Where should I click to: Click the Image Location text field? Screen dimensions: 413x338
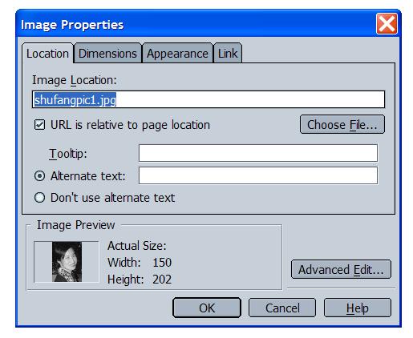[x=209, y=99]
